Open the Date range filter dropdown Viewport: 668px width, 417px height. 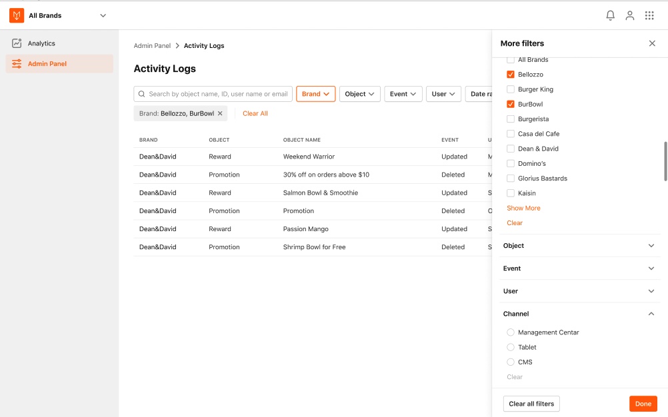click(x=479, y=94)
